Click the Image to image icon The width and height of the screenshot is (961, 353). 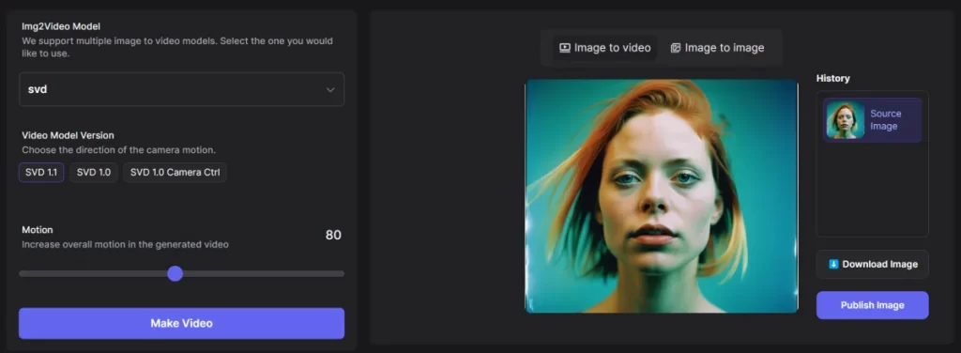676,48
